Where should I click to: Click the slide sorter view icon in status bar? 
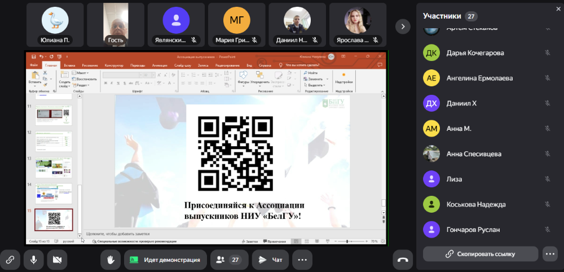pos(306,242)
